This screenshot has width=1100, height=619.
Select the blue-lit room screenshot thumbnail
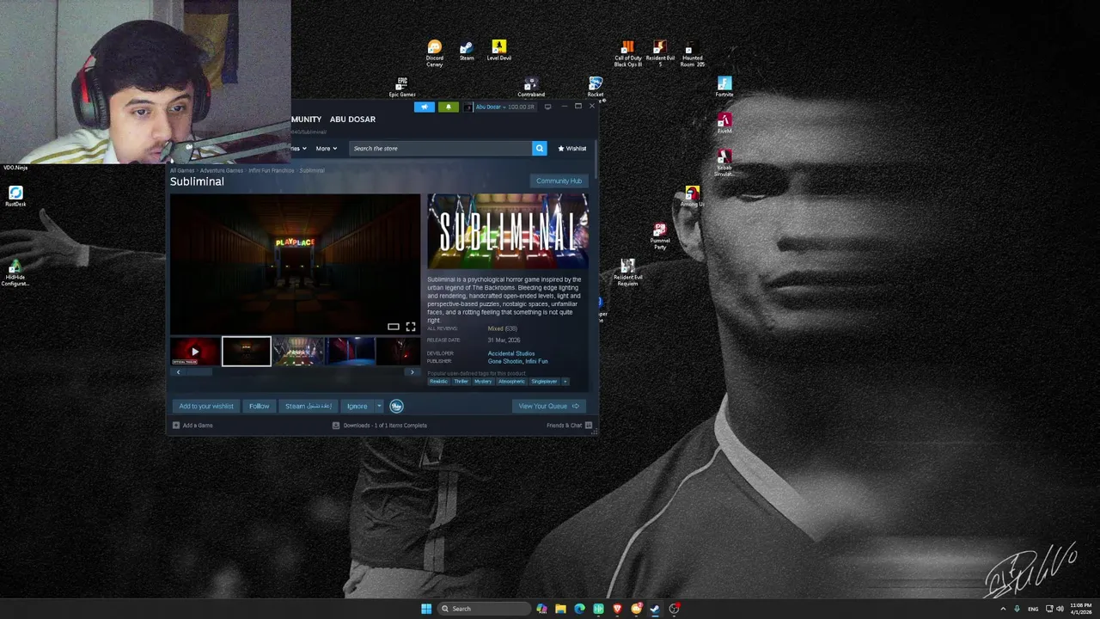pos(350,352)
